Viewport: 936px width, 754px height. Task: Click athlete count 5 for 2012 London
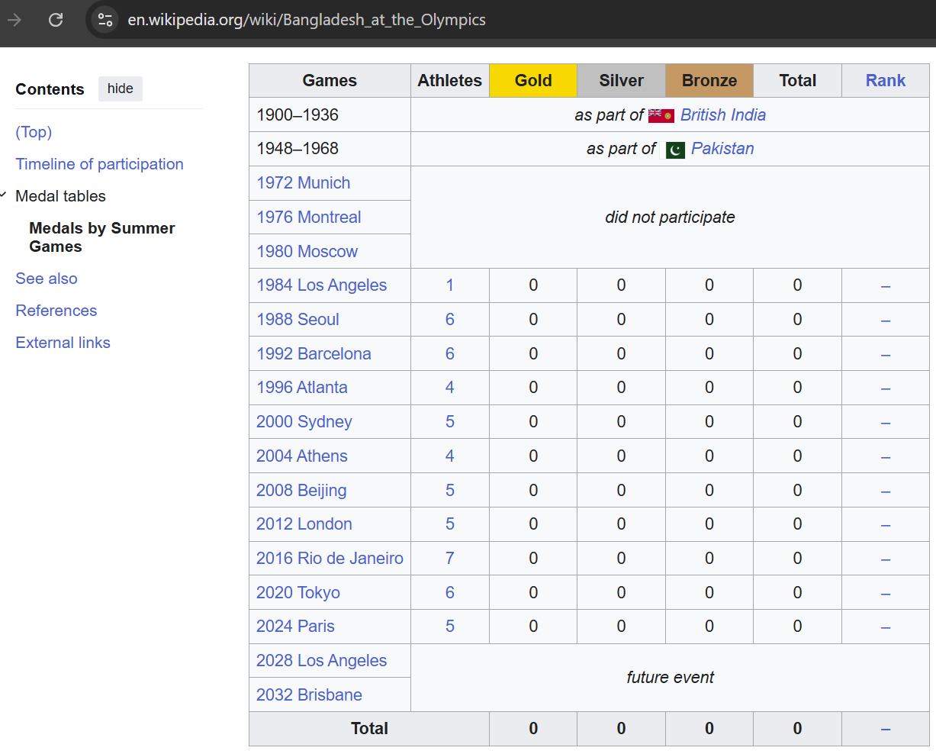[x=450, y=524]
